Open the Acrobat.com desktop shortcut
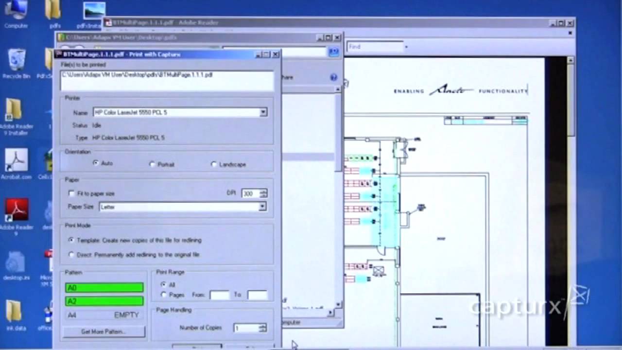Image resolution: width=622 pixels, height=350 pixels. click(16, 164)
